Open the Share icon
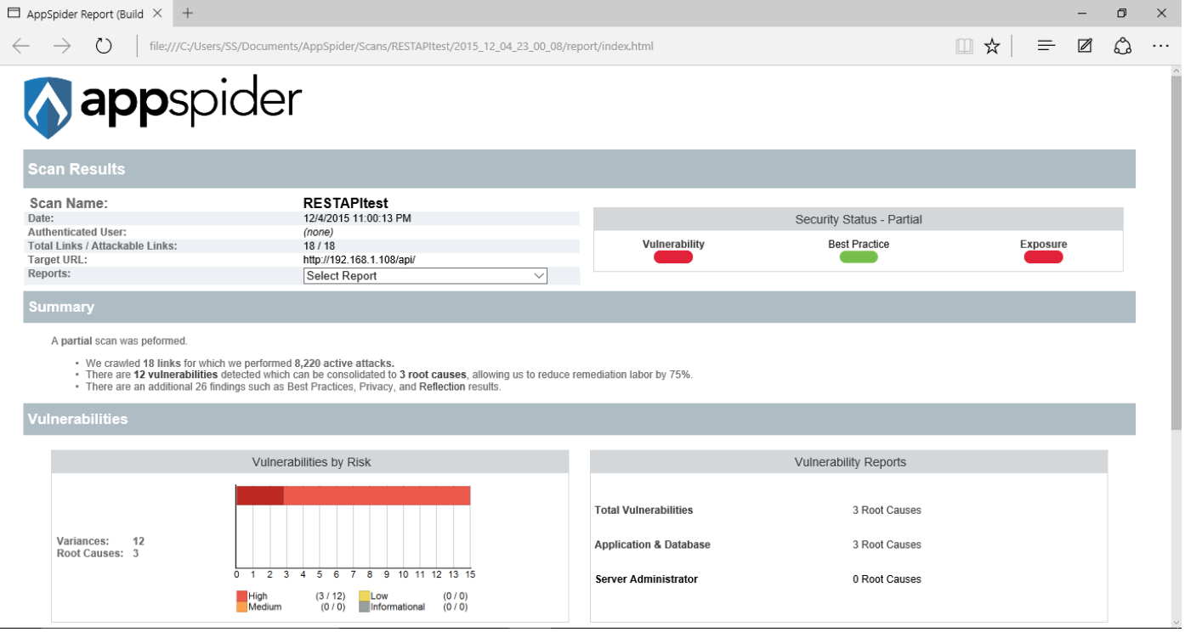The height and width of the screenshot is (632, 1185). coord(1123,46)
